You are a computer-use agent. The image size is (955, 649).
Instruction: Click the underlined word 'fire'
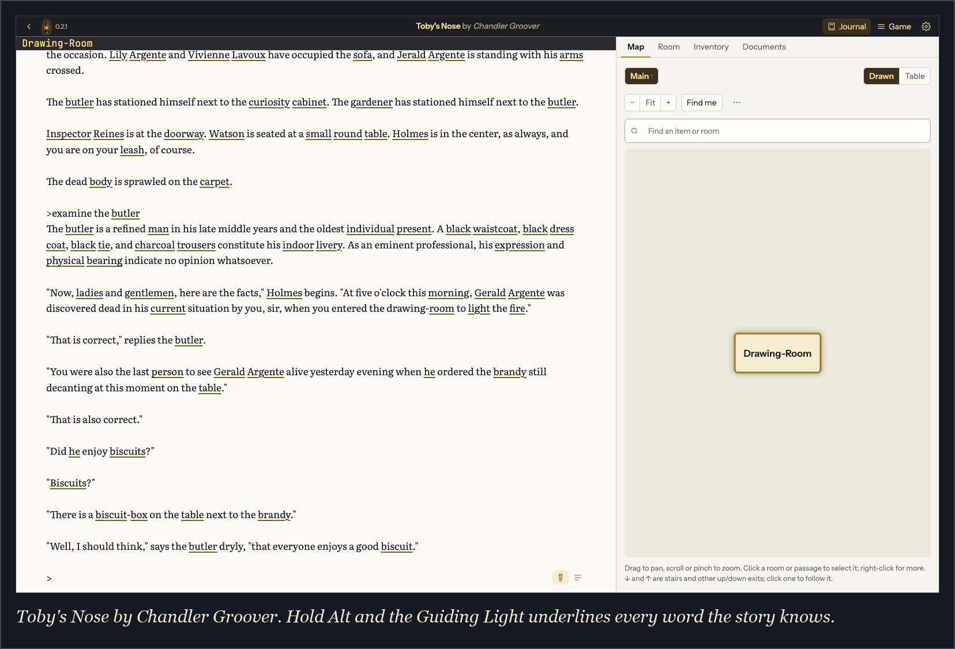(517, 308)
